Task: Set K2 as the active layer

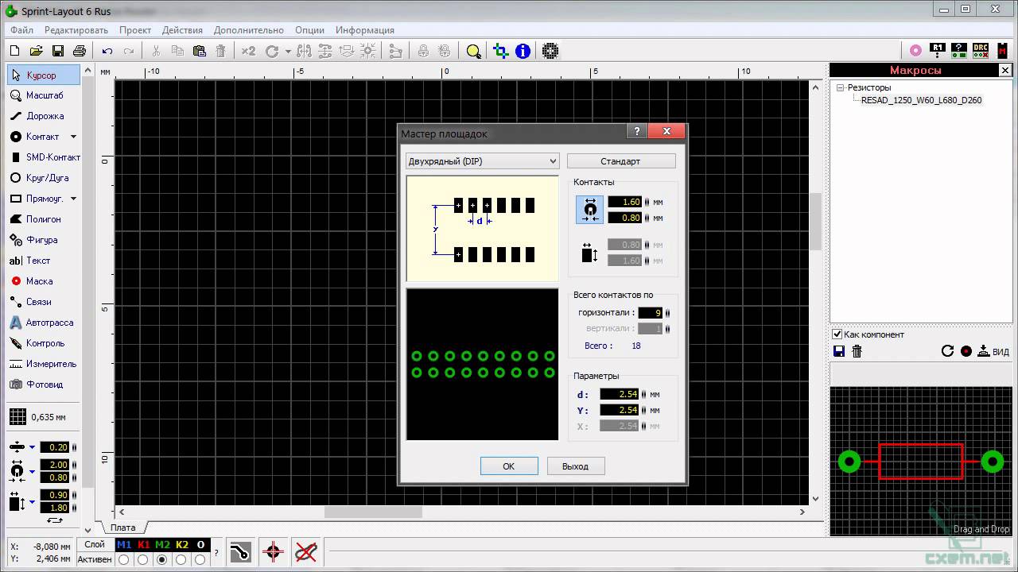Action: (x=181, y=559)
